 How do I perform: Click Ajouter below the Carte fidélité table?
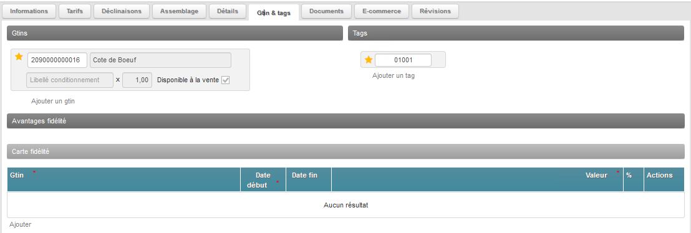21,225
